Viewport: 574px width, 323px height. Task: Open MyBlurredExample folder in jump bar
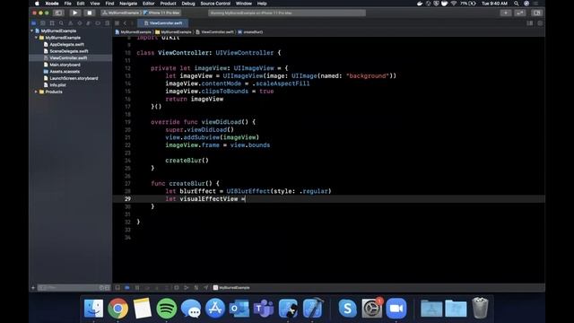click(x=173, y=32)
